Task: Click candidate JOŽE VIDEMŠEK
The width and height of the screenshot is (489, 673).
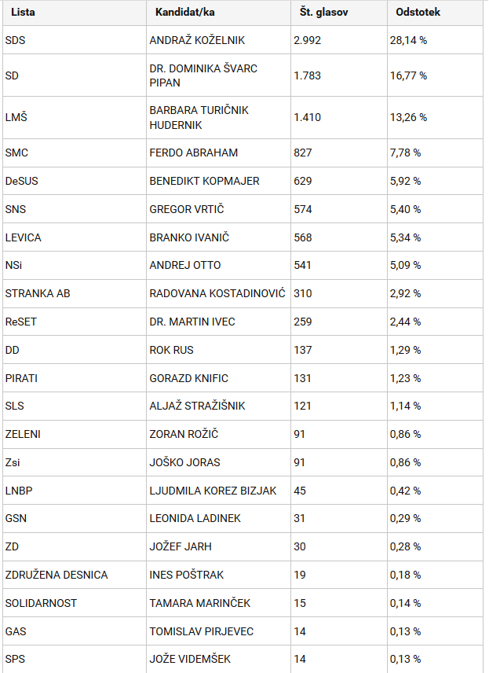Action: point(190,659)
